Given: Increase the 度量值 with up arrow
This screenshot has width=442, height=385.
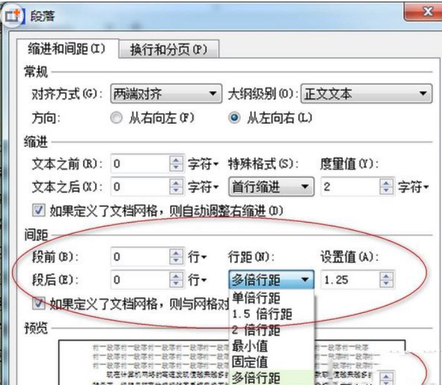Looking at the screenshot, I should (386, 182).
